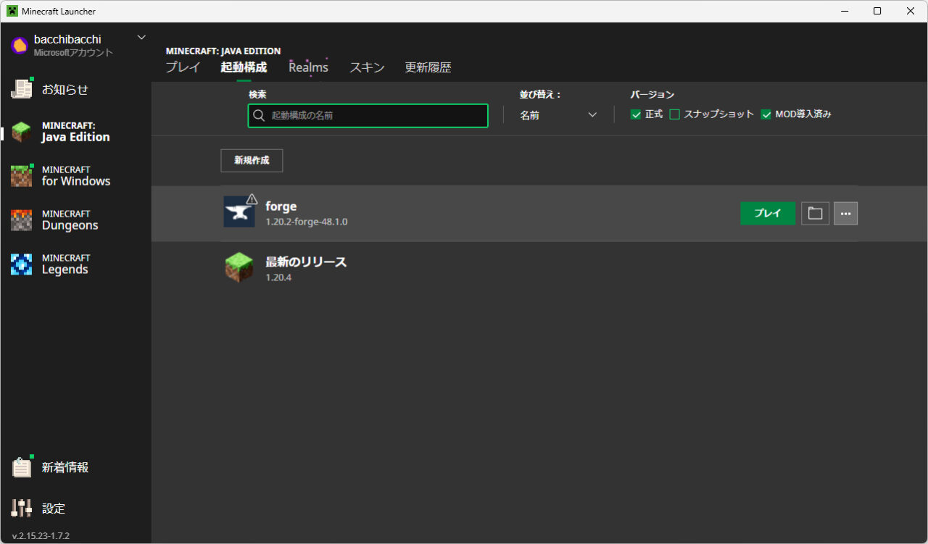The image size is (928, 544).
Task: Expand the bacchibacchi account menu
Action: 141,37
